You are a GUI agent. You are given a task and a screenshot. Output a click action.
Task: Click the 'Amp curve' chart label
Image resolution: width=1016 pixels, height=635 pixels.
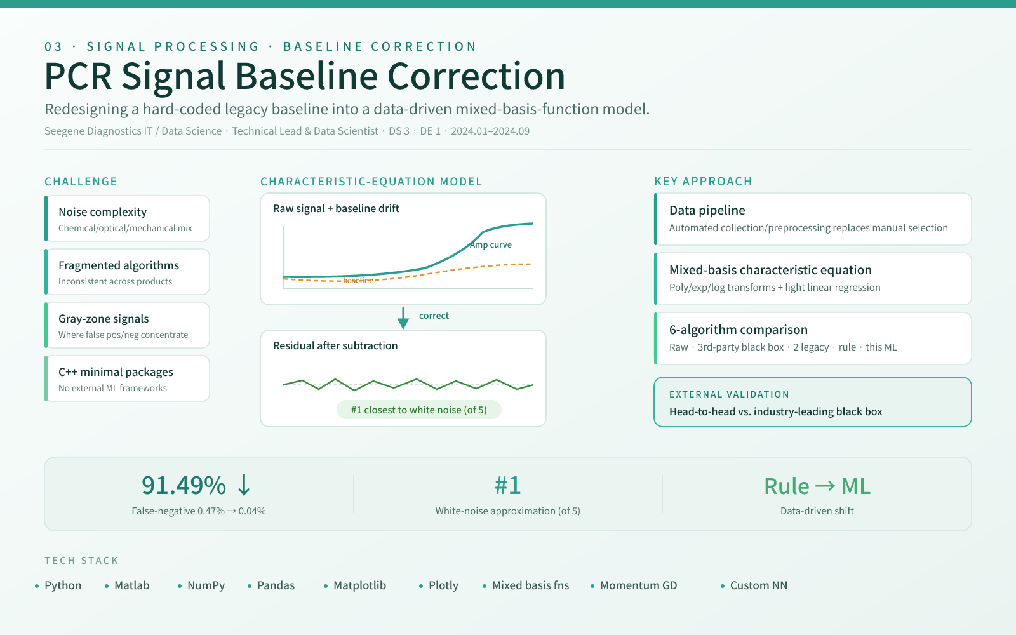coord(491,244)
